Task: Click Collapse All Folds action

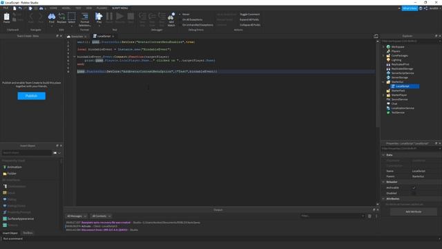Action: (x=250, y=25)
